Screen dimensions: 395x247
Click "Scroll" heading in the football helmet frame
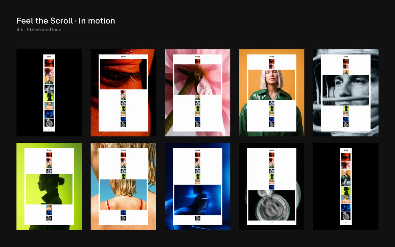tap(346, 57)
